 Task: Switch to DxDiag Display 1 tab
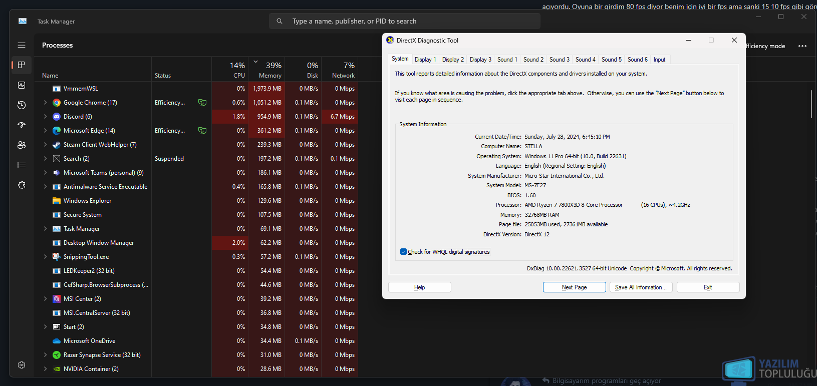pyautogui.click(x=425, y=60)
